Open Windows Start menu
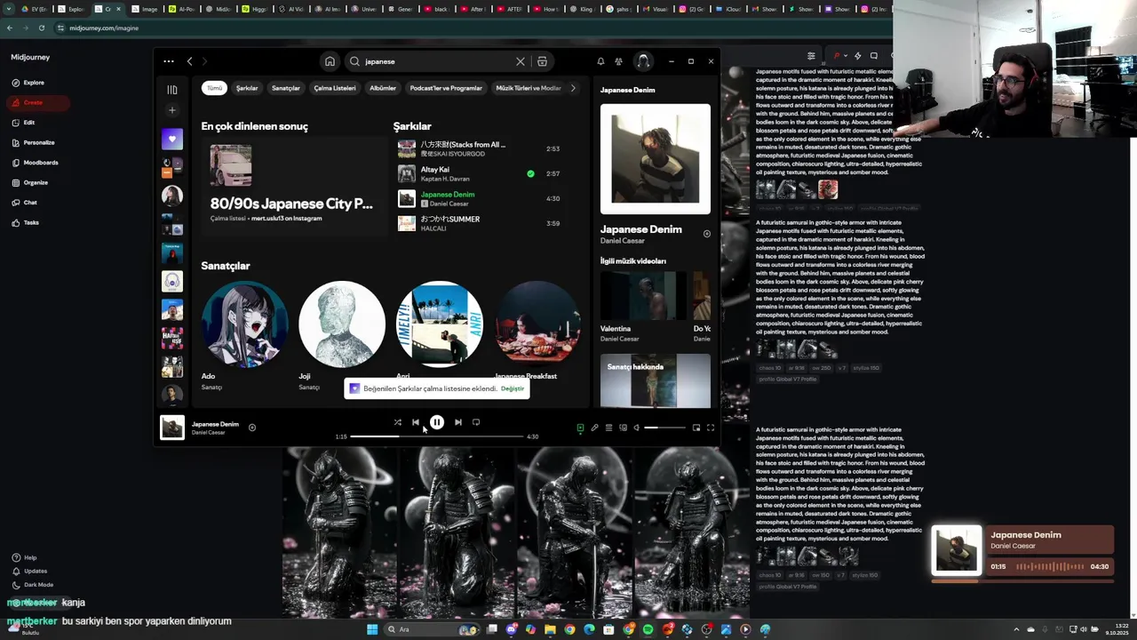Viewport: 1137px width, 640px height. point(372,629)
